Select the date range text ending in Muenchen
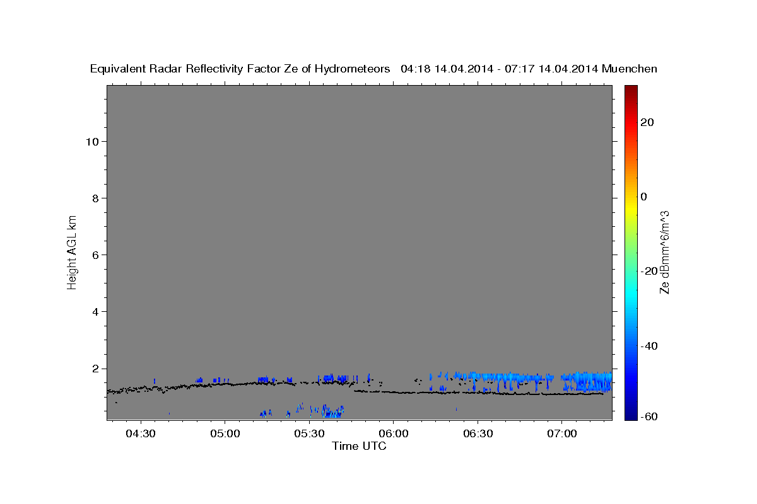This screenshot has width=757, height=504. click(529, 69)
